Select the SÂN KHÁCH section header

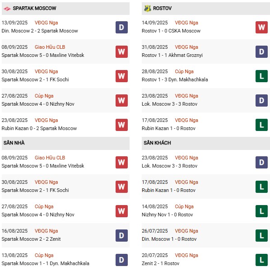pos(206,143)
